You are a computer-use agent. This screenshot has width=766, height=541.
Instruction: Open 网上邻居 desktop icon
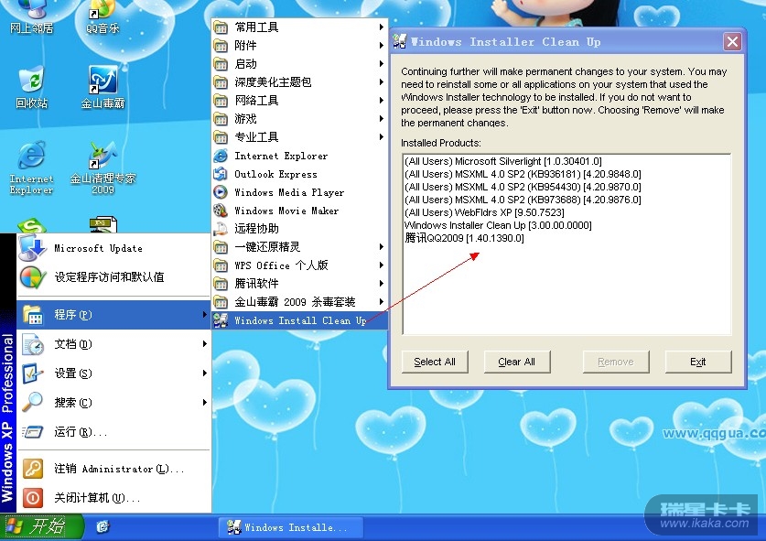[x=31, y=17]
